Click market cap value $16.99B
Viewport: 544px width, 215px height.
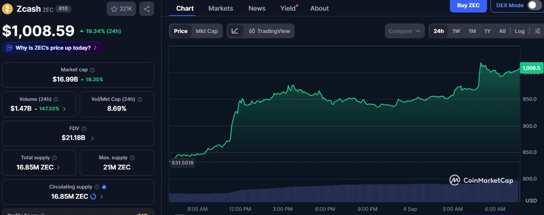65,79
